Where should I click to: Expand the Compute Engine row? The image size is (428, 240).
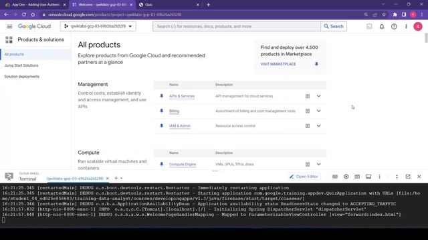point(318,165)
